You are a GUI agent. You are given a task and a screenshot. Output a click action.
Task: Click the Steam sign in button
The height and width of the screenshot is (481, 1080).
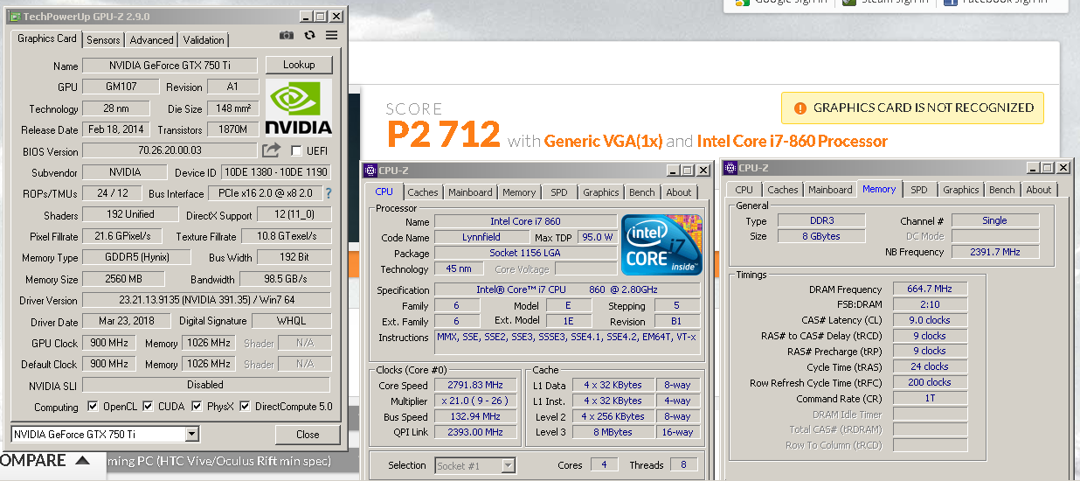885,3
